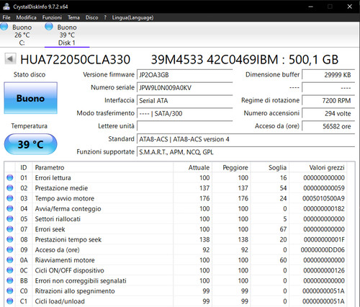Click raw value 0000000DD06

[x=323, y=250]
